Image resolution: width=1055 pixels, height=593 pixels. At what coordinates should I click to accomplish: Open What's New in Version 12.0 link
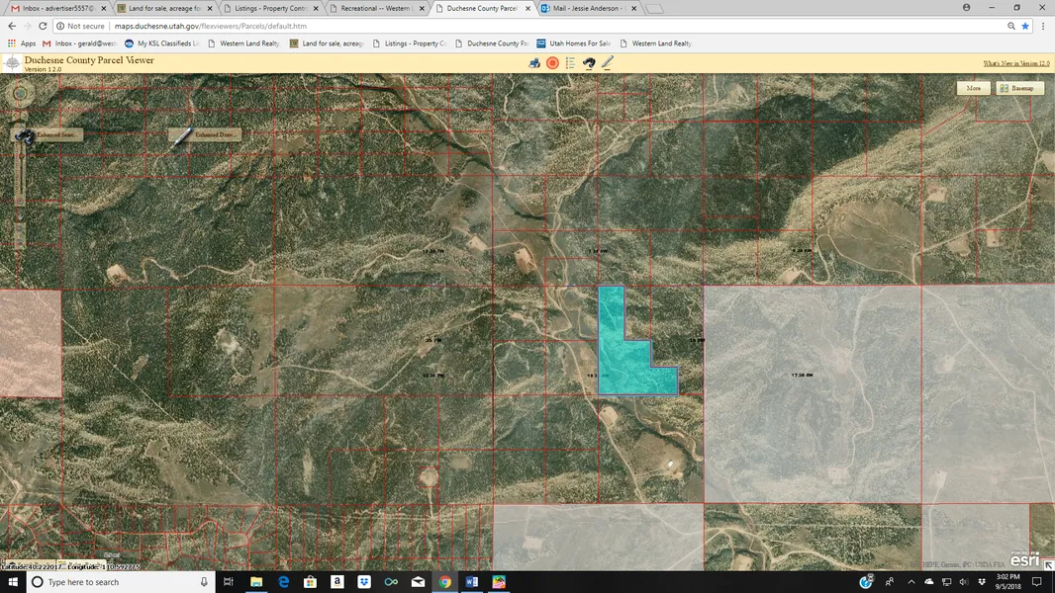(x=1015, y=63)
